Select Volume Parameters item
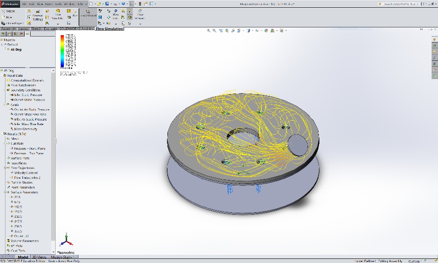Screen dimensions: 438x263 coord(25,241)
